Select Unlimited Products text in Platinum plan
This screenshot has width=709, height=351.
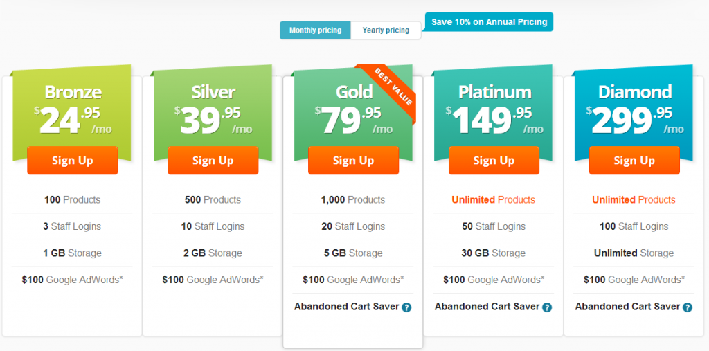493,200
